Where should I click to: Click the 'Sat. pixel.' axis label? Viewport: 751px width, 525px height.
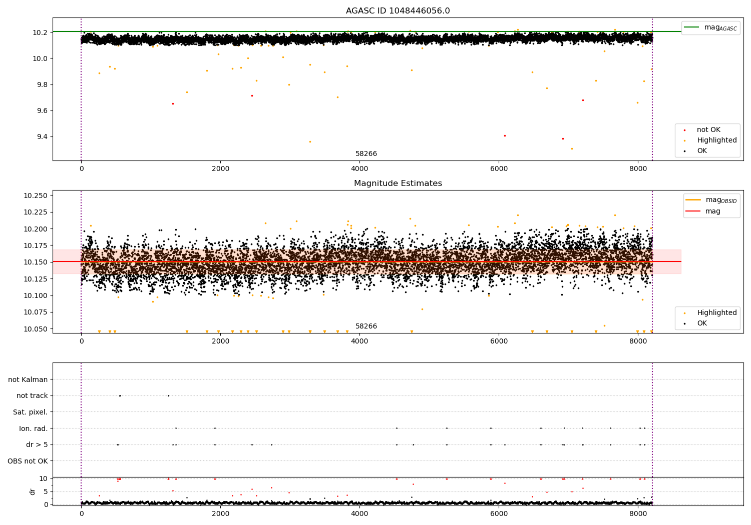point(30,412)
